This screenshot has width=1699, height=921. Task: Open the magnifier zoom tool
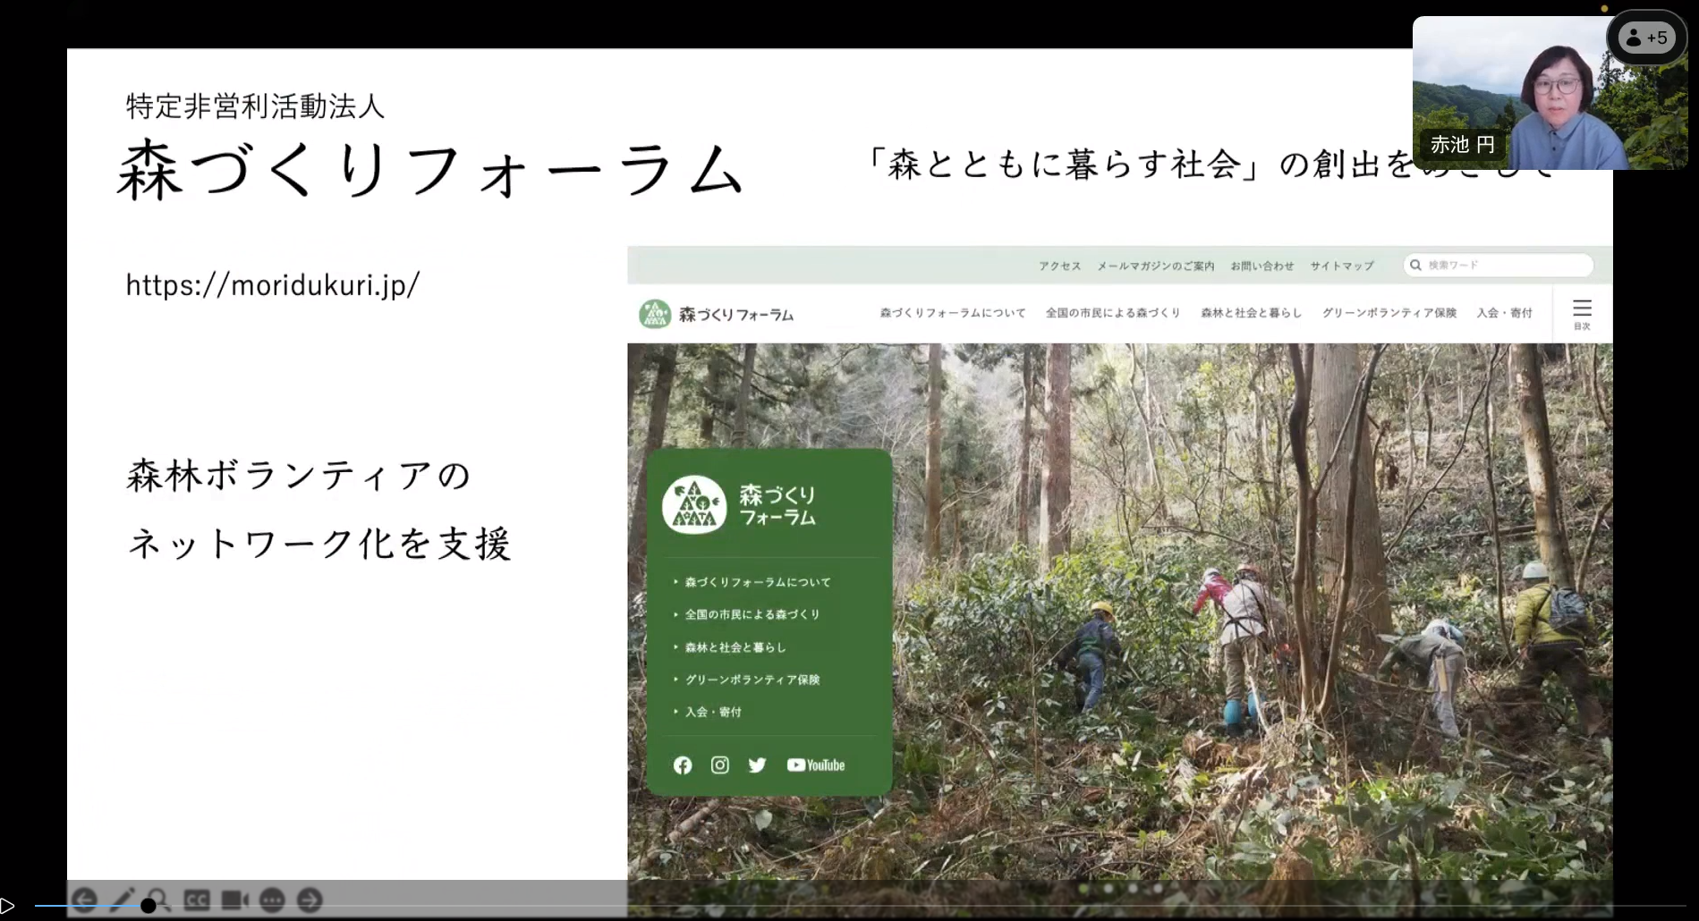159,900
